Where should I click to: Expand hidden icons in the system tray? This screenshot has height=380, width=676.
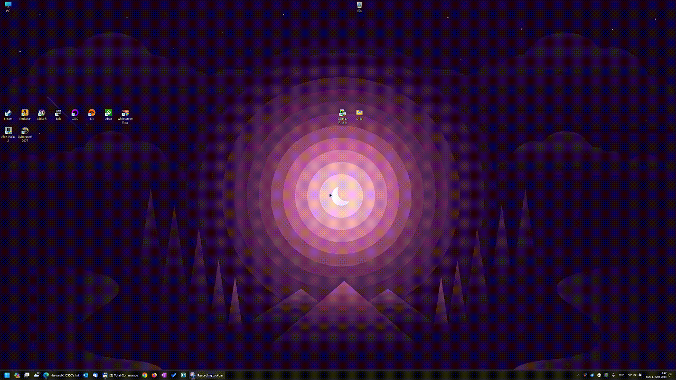pos(578,375)
